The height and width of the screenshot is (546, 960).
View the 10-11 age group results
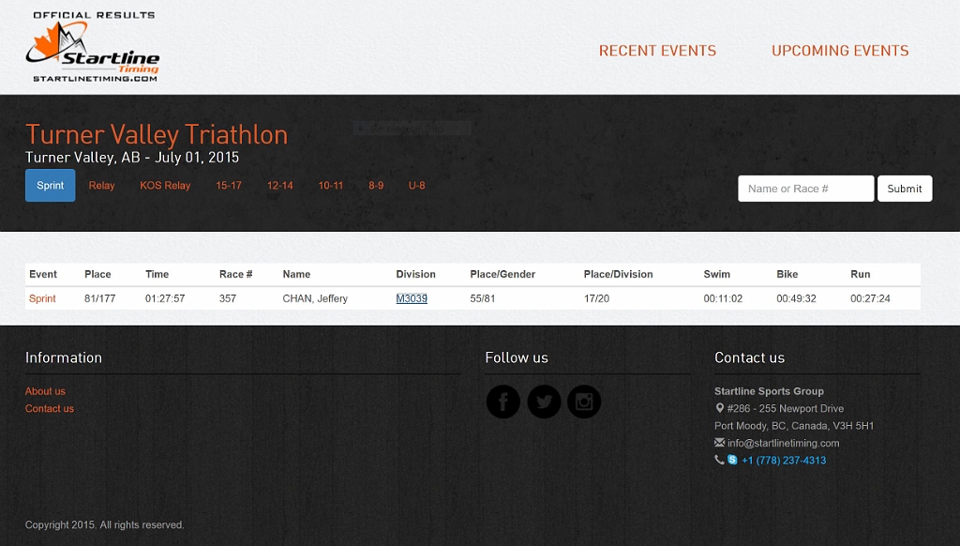click(x=331, y=186)
